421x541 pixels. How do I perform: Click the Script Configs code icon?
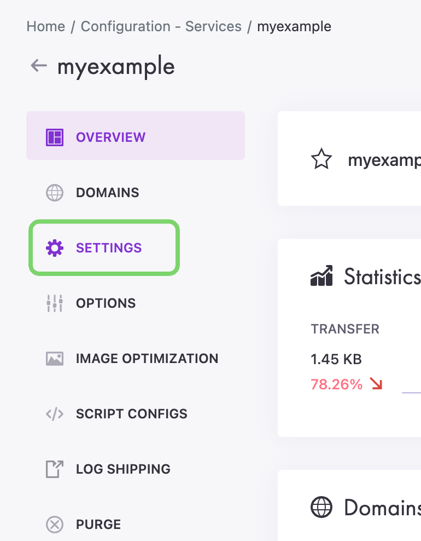[x=55, y=414]
